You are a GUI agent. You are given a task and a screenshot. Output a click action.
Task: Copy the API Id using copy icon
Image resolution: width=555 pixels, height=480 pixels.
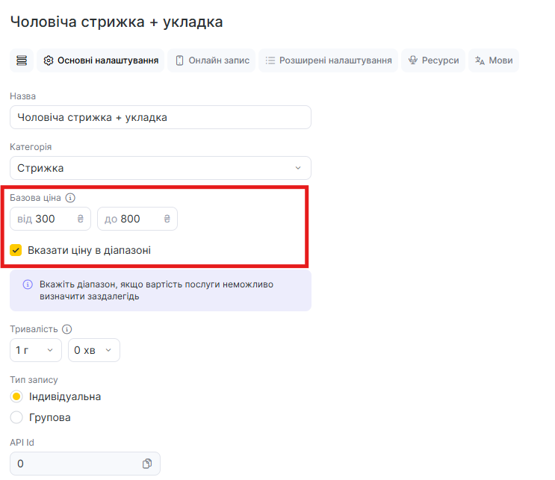(147, 464)
